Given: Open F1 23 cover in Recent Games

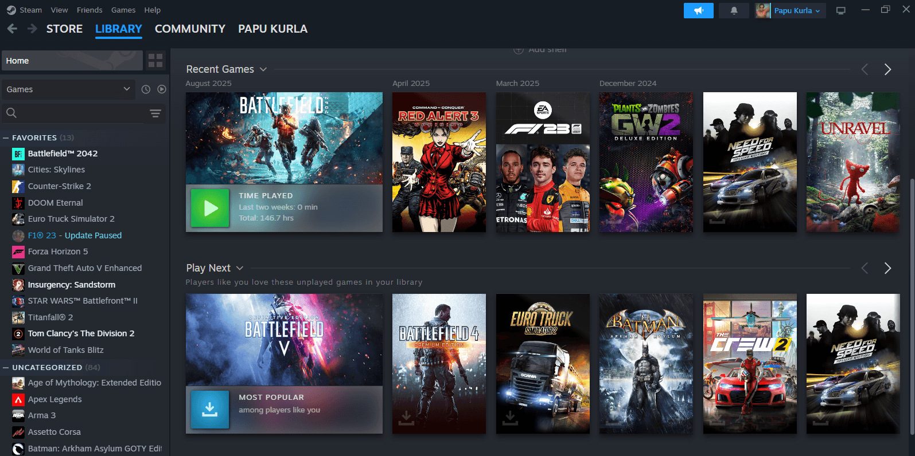Looking at the screenshot, I should tap(543, 162).
